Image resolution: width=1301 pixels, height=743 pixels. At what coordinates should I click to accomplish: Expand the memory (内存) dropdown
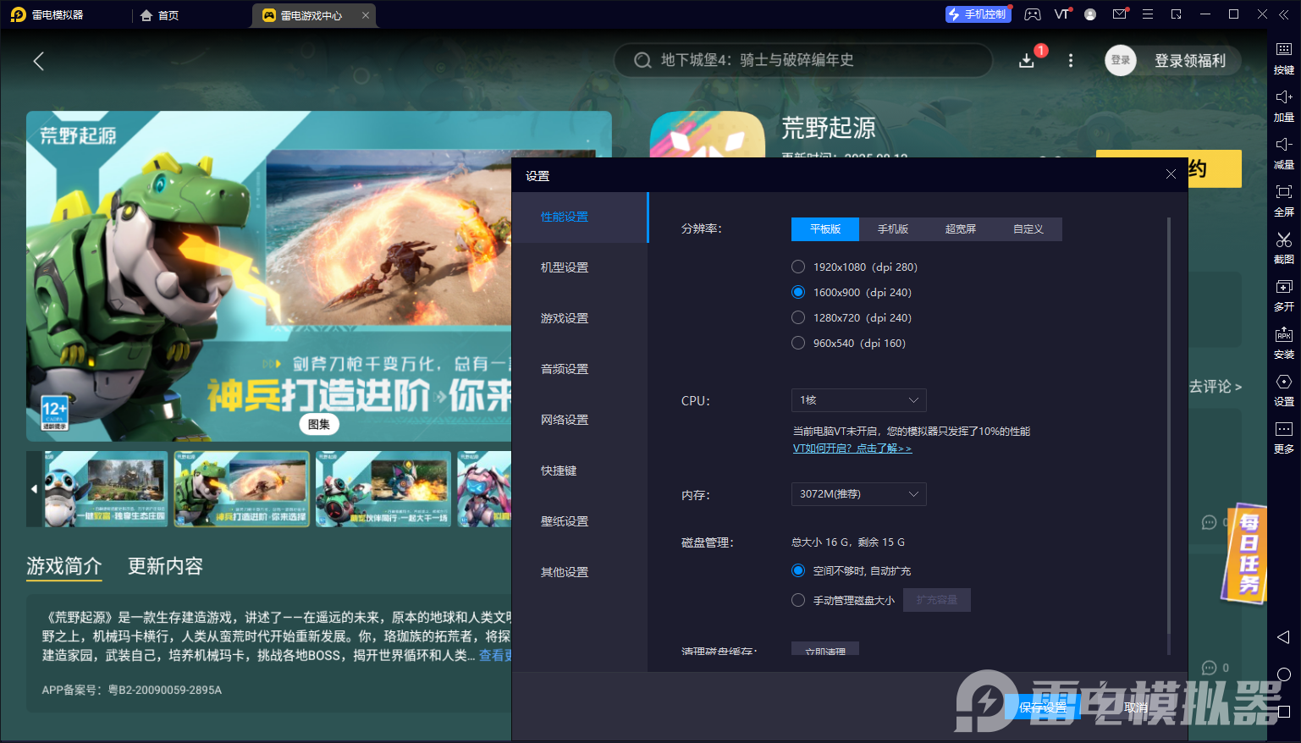point(858,494)
